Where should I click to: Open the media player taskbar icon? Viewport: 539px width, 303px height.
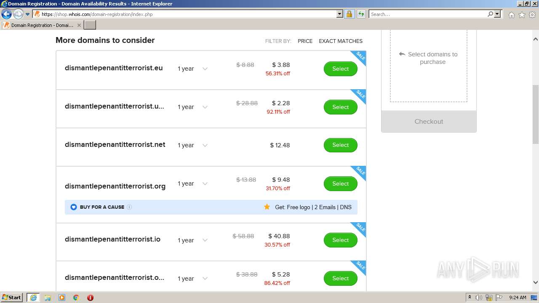[x=62, y=298]
